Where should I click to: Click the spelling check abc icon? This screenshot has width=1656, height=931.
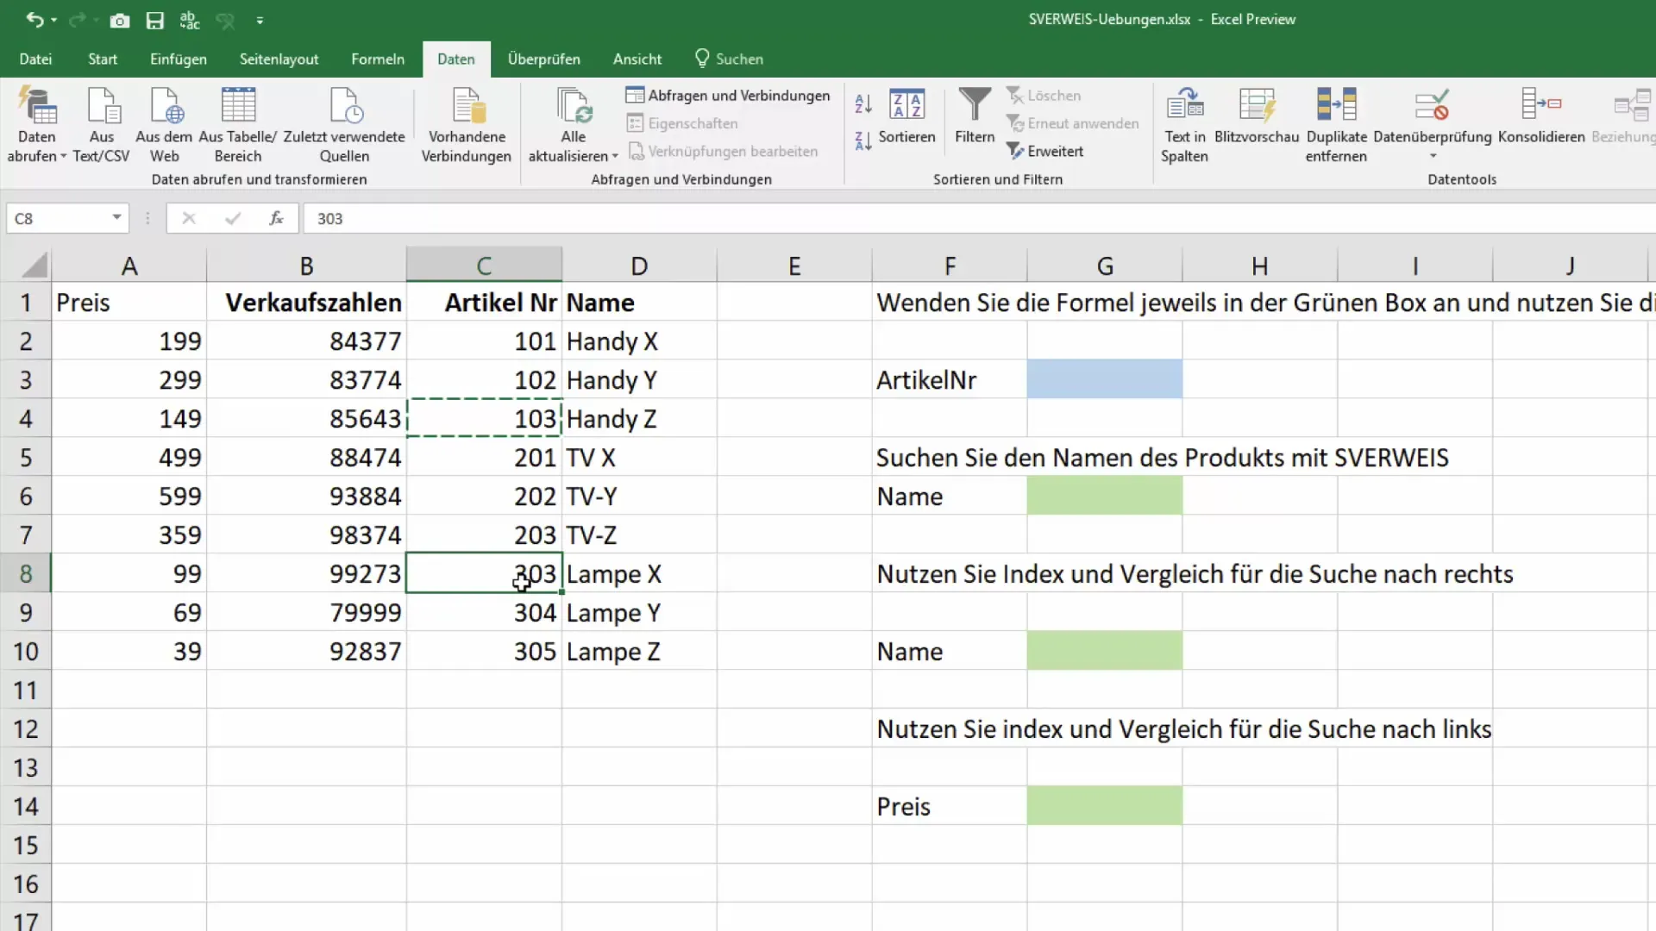pos(190,21)
